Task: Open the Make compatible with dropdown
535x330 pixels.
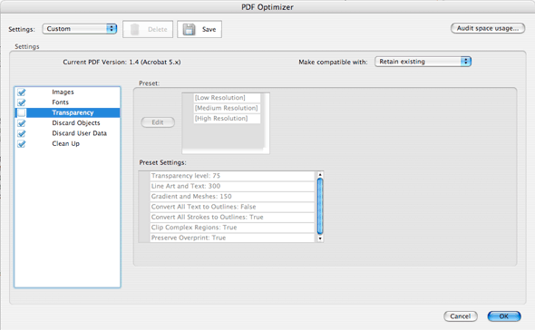Action: coord(423,62)
